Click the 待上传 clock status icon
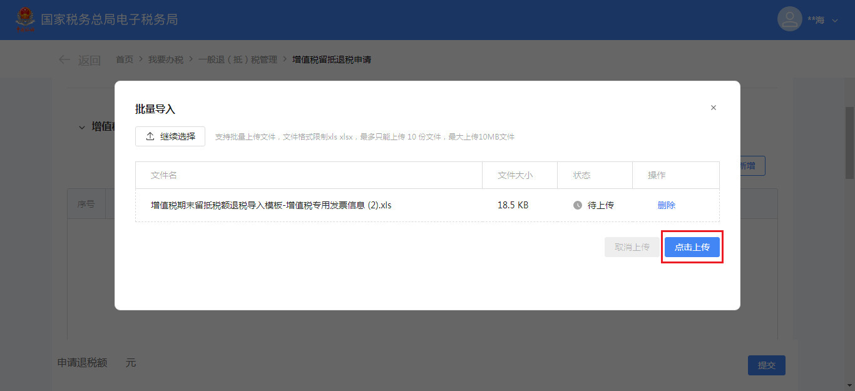 coord(578,205)
